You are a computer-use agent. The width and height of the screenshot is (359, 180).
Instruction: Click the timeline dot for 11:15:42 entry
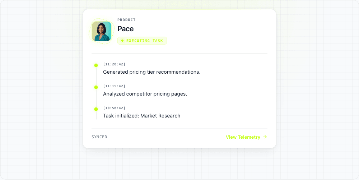(x=96, y=87)
